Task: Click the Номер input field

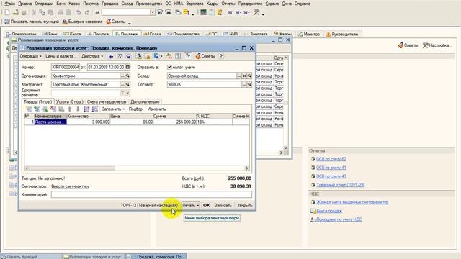Action: click(66, 67)
